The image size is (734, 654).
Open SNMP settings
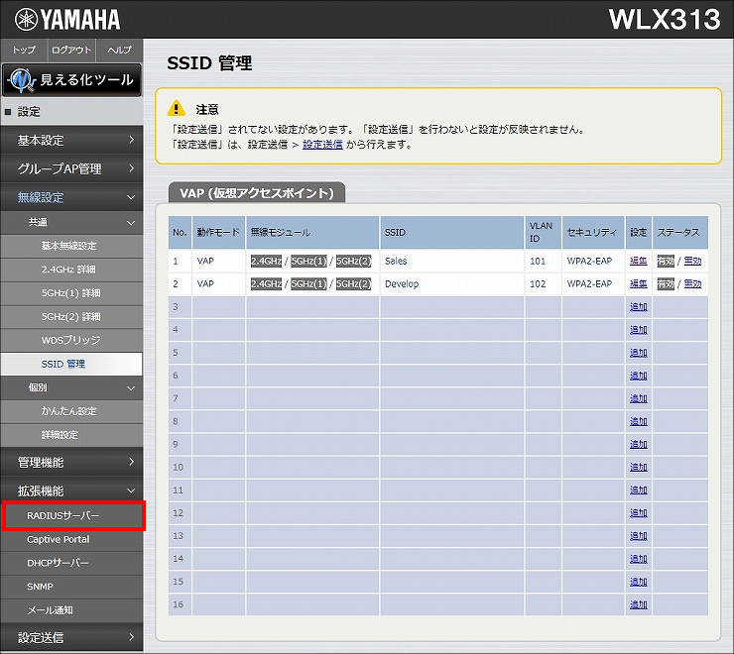pos(71,587)
